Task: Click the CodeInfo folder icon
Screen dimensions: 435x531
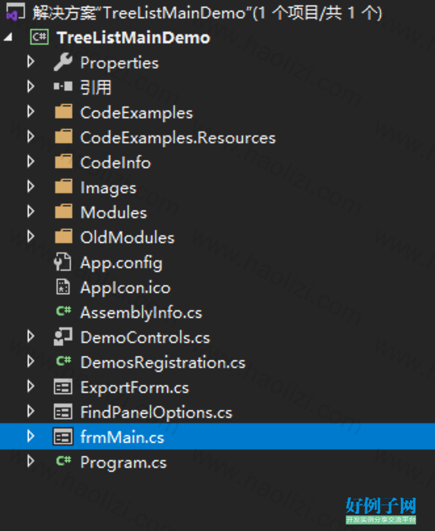Action: [64, 162]
